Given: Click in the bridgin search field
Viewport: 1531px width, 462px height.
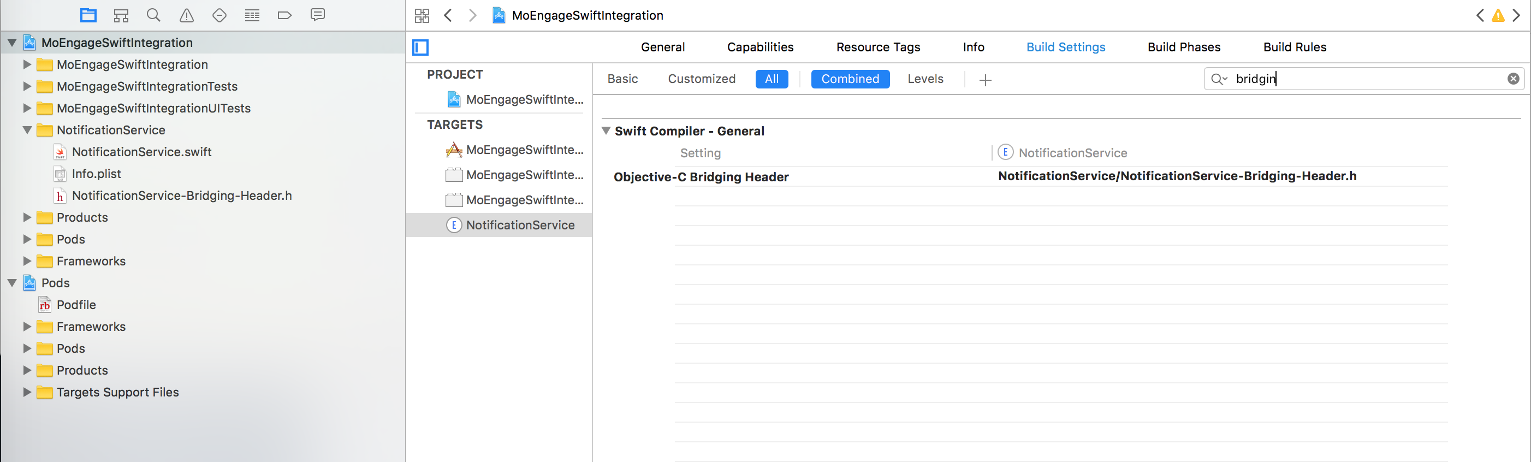Looking at the screenshot, I should tap(1364, 79).
